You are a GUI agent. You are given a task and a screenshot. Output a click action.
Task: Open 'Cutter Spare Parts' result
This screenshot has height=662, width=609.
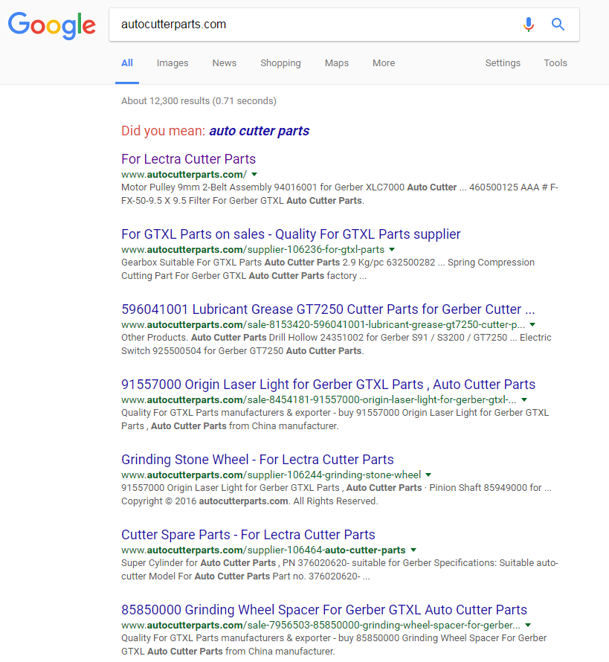(248, 535)
